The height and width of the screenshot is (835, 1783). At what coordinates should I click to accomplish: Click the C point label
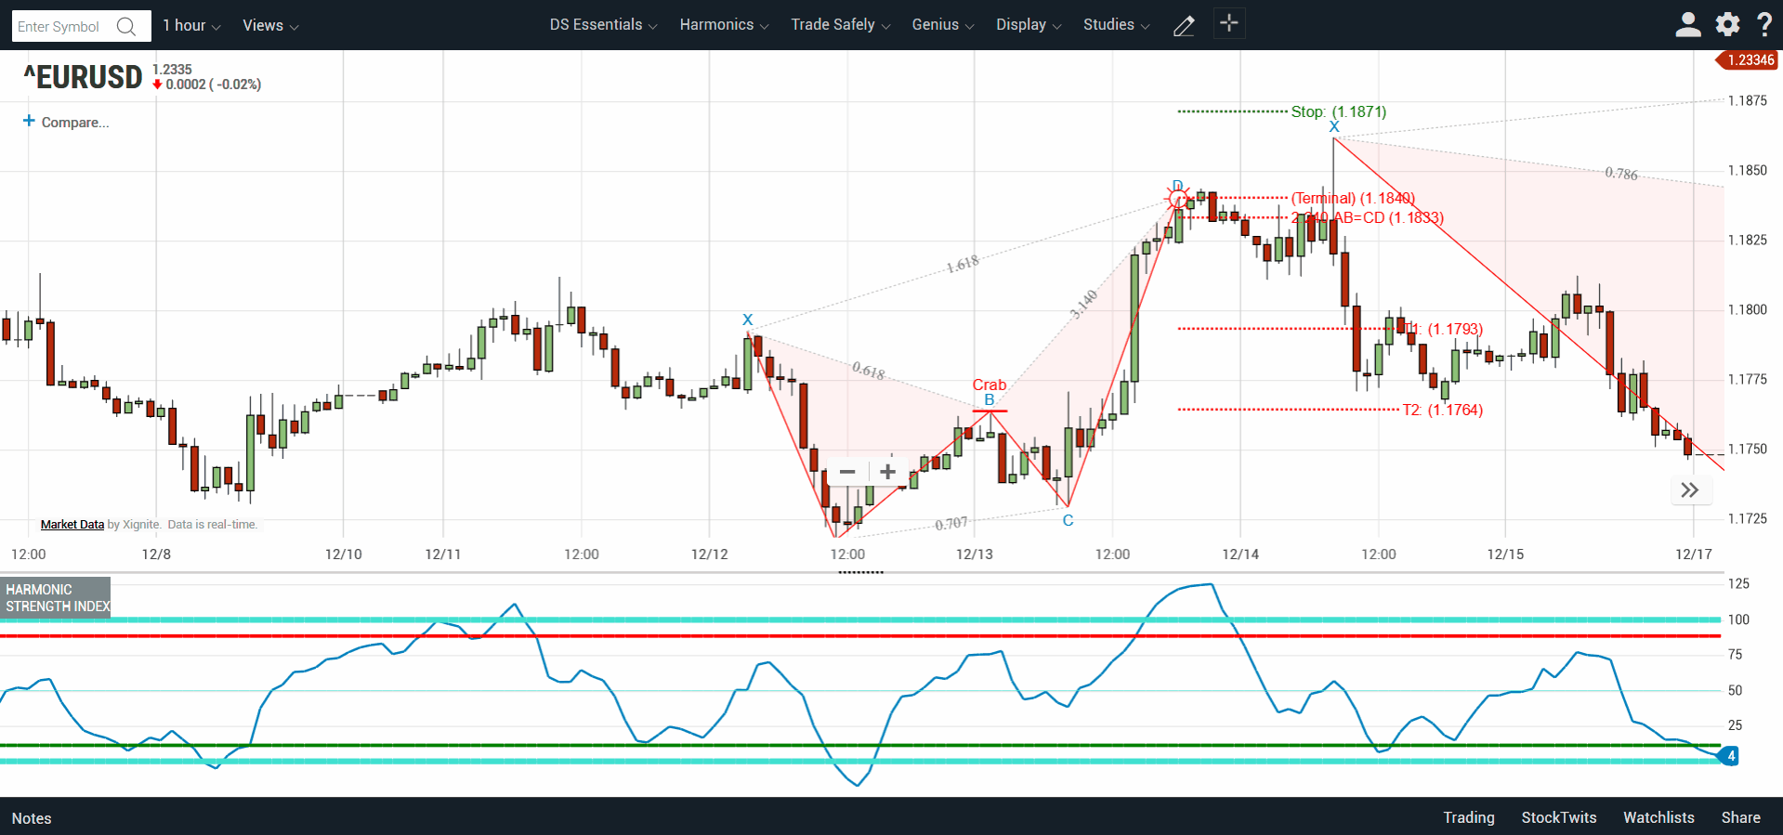click(1068, 520)
